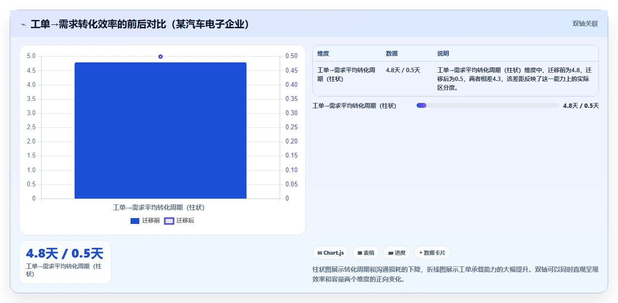Click the 迁移后 data point marker
The image size is (618, 303).
coord(160,57)
